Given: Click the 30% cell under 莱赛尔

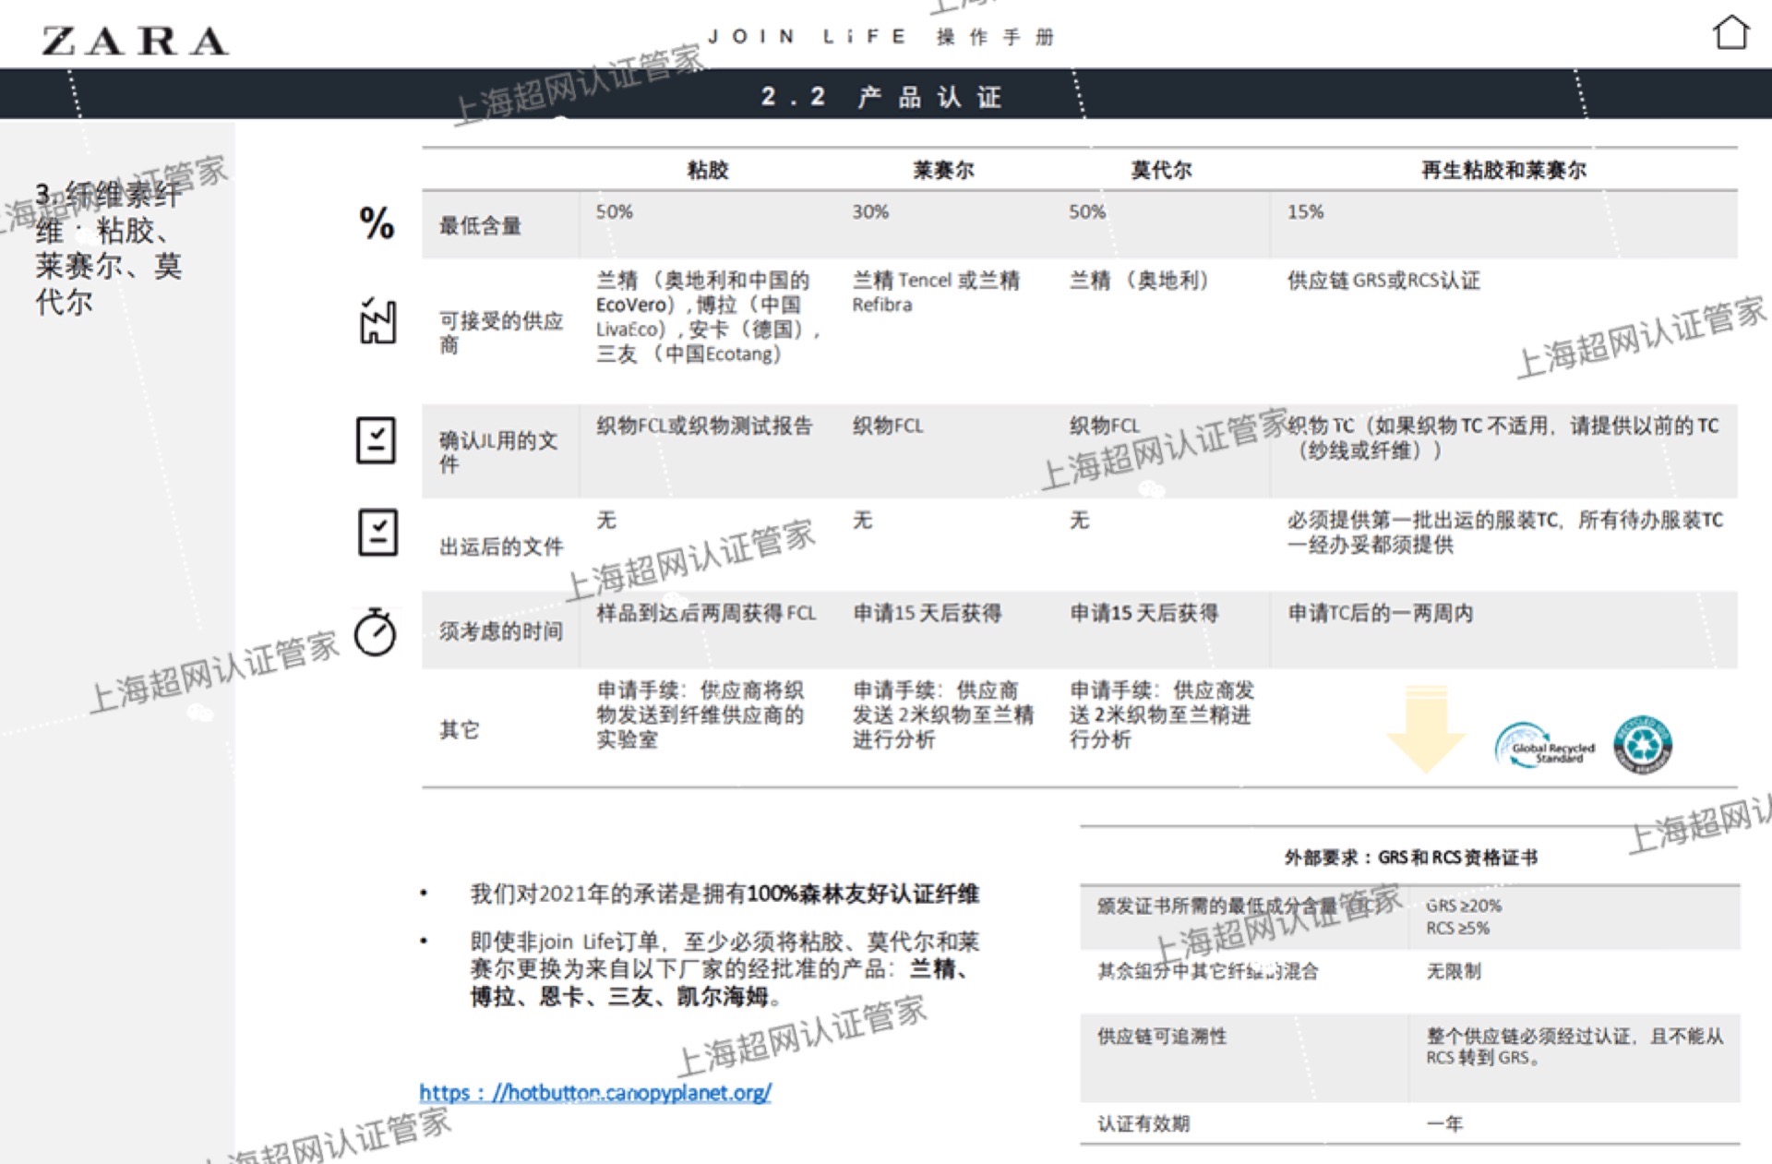Looking at the screenshot, I should [x=870, y=211].
